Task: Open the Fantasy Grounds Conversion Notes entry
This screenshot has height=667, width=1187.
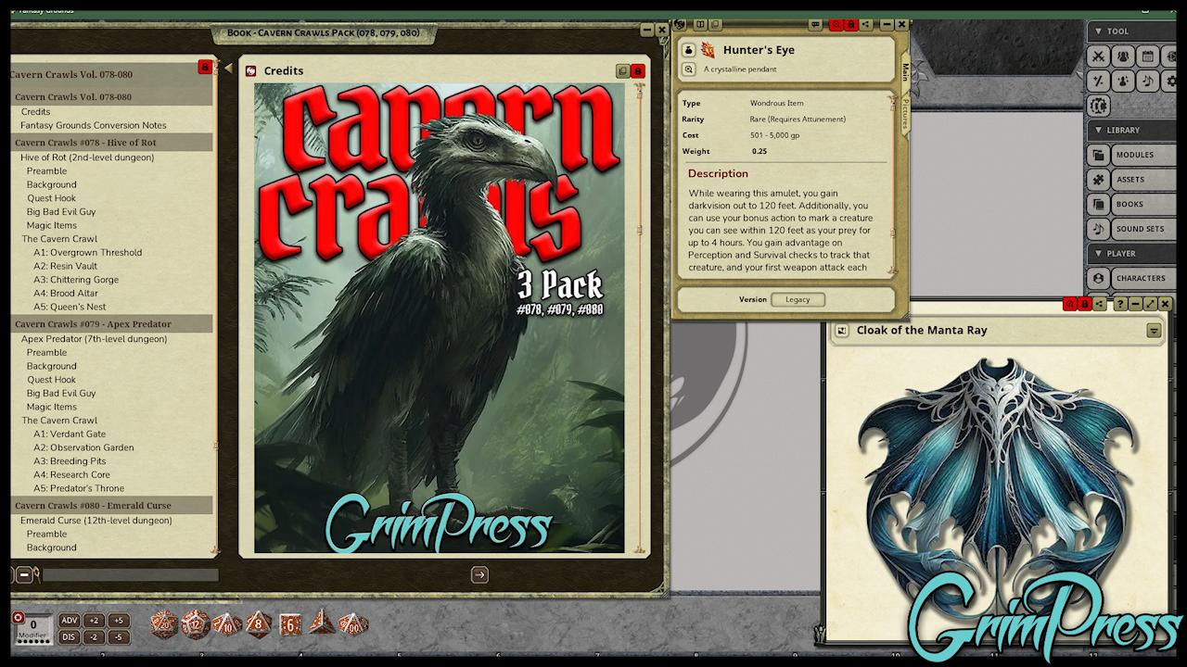Action: 94,125
